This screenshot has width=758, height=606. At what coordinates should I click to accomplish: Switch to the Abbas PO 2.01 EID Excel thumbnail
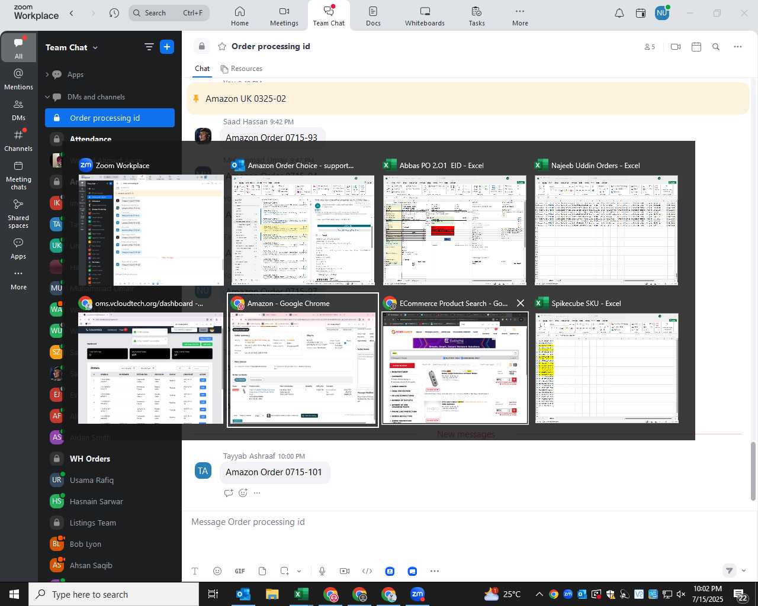coord(455,230)
